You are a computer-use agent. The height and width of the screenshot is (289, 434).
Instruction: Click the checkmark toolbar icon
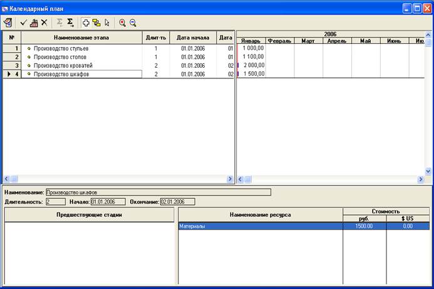pyautogui.click(x=24, y=23)
